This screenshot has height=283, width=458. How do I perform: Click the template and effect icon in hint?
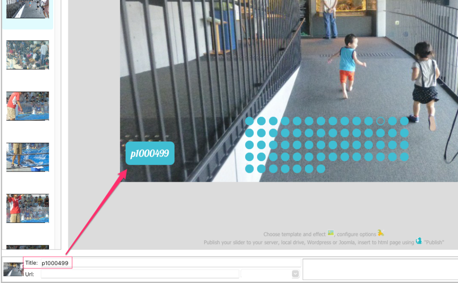(331, 233)
